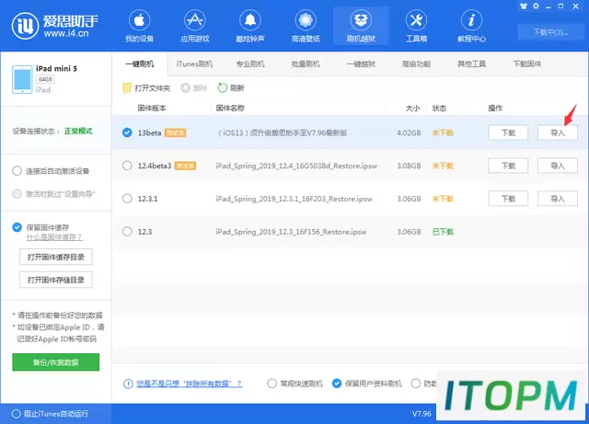Click the 打开文件夹 folder icon
This screenshot has height=424, width=589.
pos(127,88)
